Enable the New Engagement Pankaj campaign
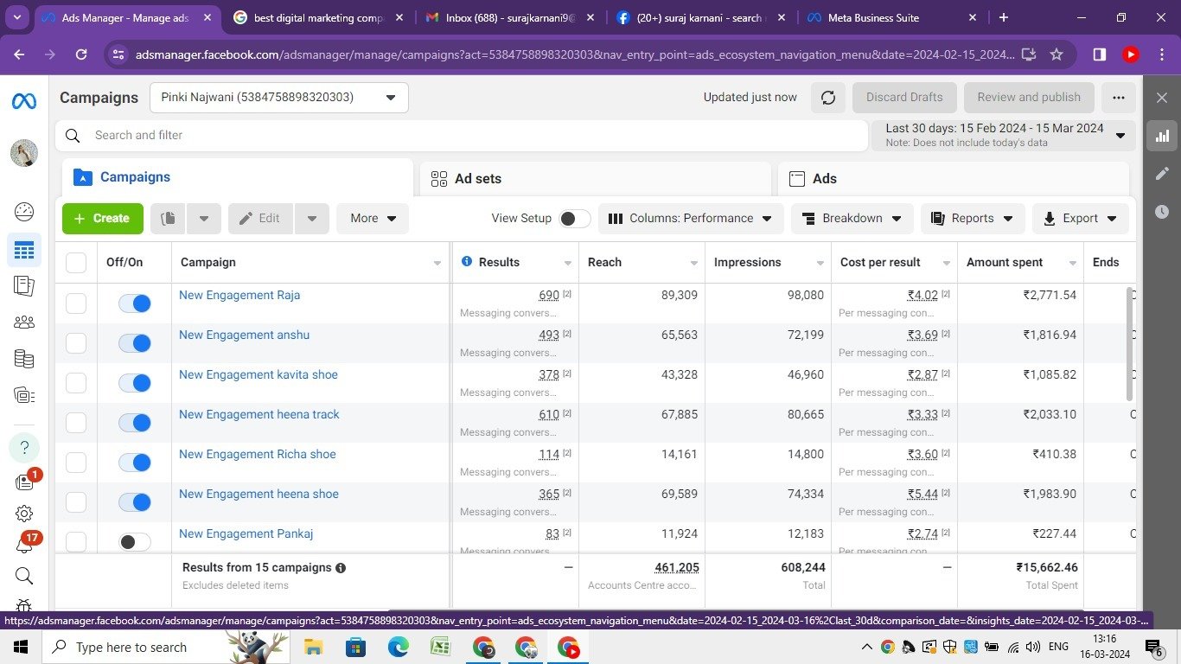 point(135,542)
